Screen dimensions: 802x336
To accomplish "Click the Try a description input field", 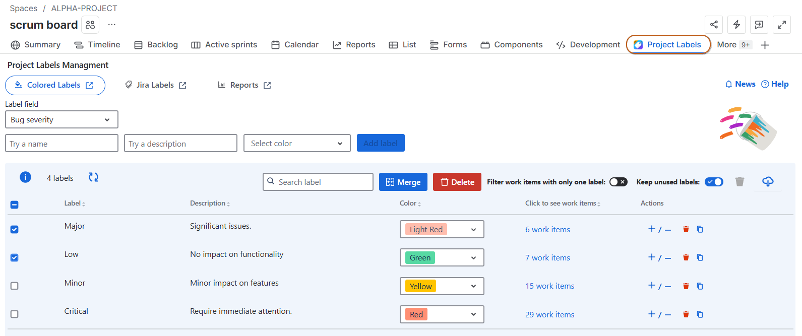I will (x=180, y=143).
